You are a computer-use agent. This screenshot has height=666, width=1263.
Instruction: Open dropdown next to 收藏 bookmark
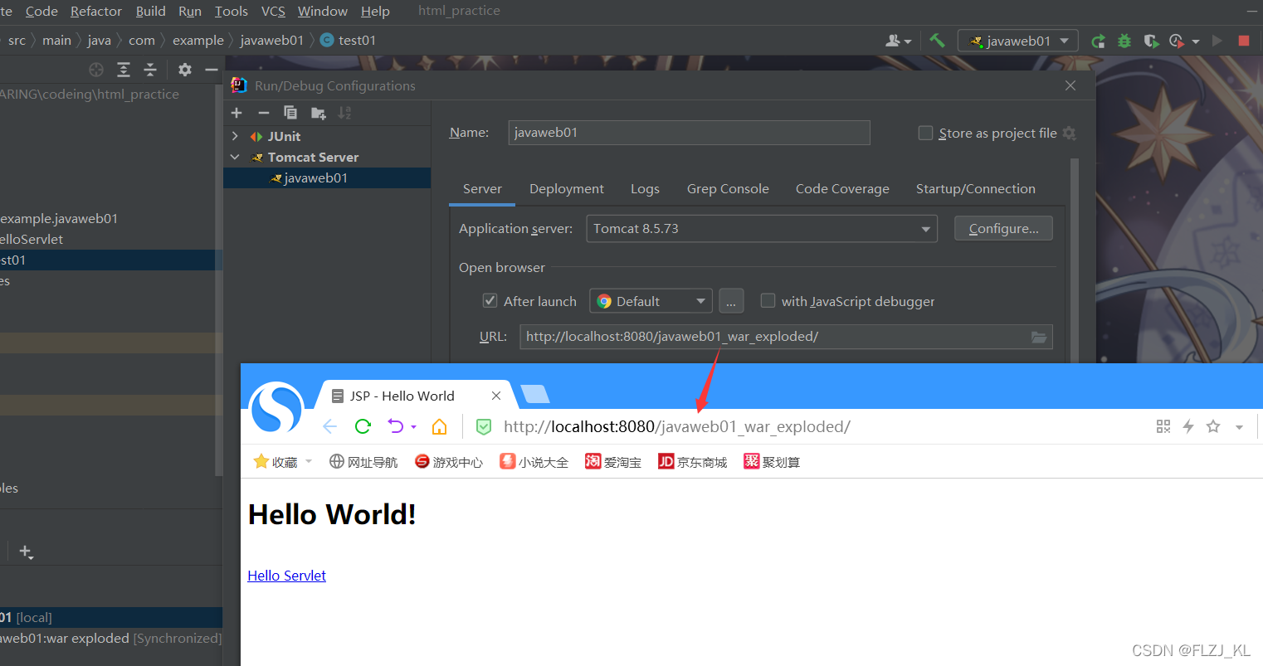coord(309,462)
